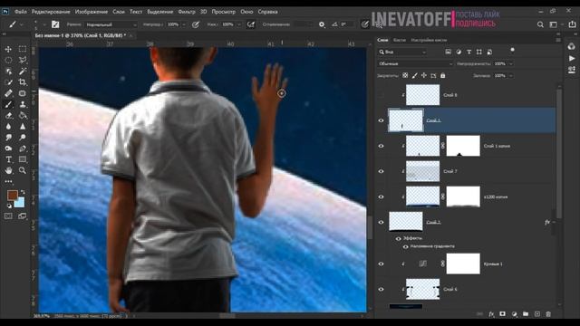Toggle Quick Mask mode icon

point(8,216)
